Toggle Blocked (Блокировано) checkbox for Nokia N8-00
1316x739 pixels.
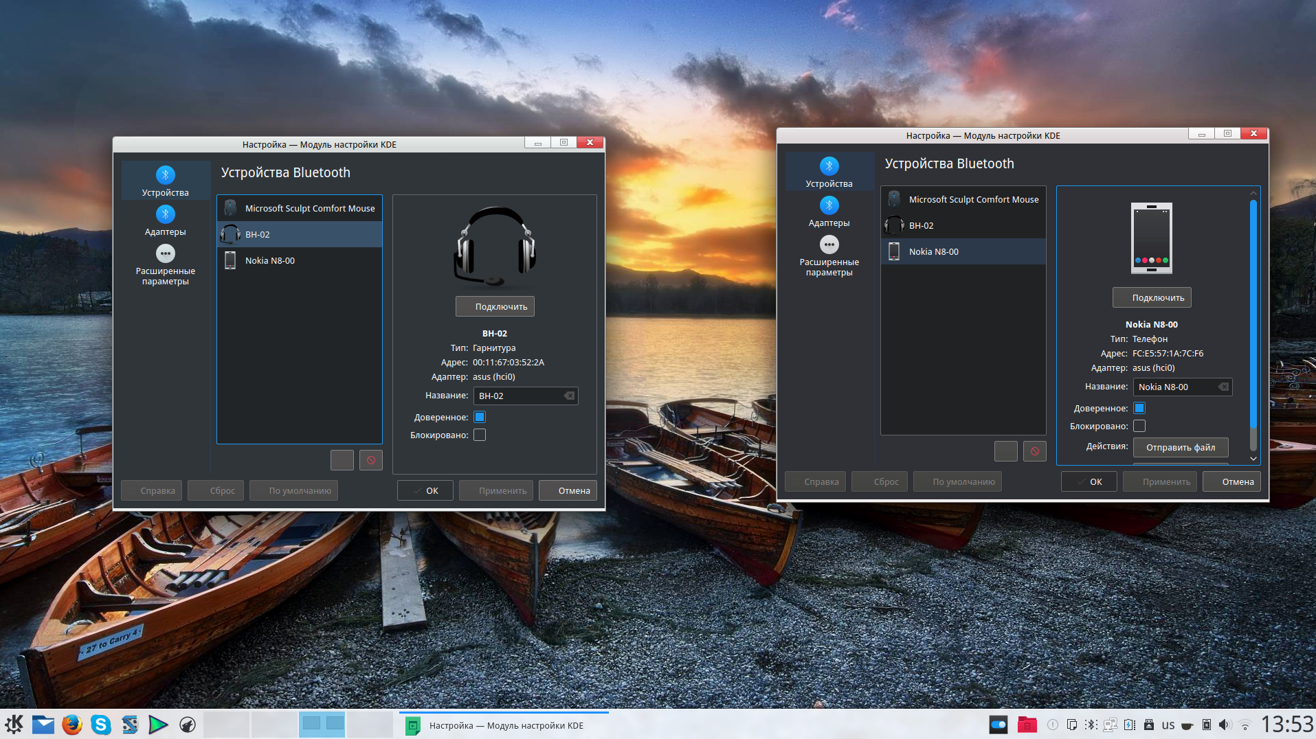(1139, 426)
